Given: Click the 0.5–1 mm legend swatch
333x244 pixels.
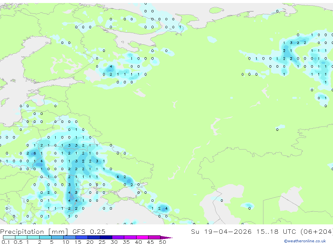Looking at the screenshot, I should (21, 237).
